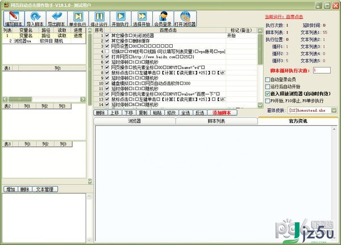Click left arrow of 表1 horizontal scrollbar

coord(5,99)
